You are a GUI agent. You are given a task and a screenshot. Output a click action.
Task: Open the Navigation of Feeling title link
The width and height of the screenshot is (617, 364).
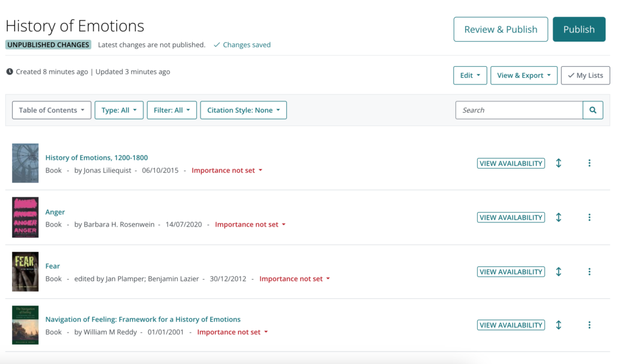click(x=143, y=319)
